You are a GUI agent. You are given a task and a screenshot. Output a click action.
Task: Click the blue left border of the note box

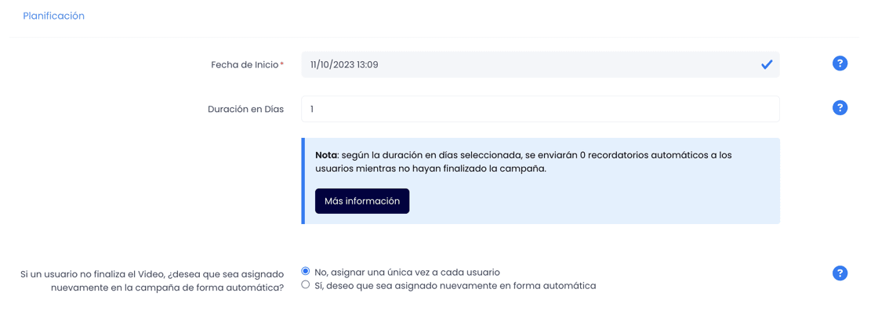303,181
